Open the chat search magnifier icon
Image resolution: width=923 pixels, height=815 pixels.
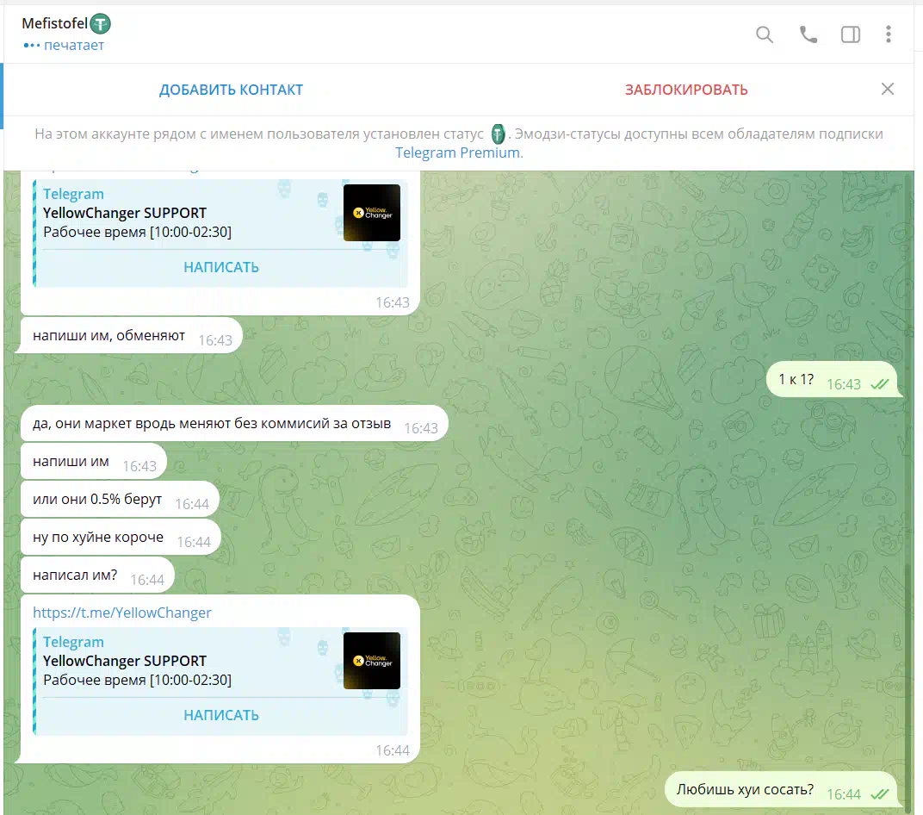click(x=764, y=34)
